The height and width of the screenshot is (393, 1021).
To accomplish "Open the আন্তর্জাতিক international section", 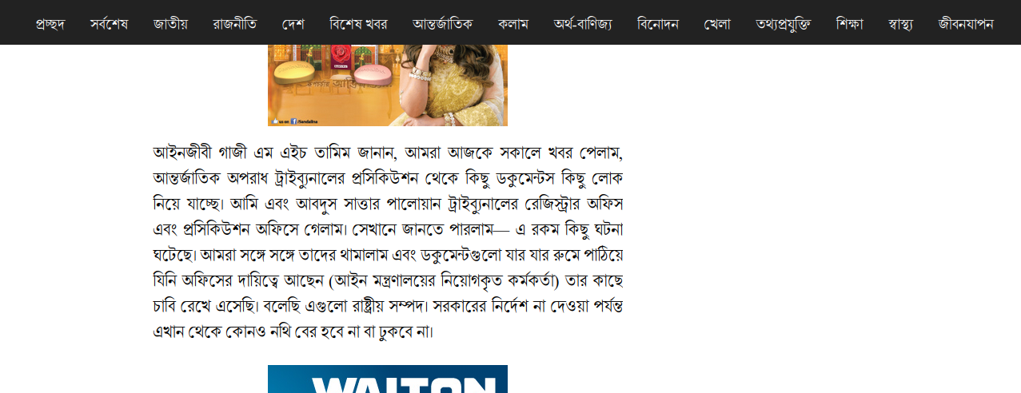I will tap(442, 23).
